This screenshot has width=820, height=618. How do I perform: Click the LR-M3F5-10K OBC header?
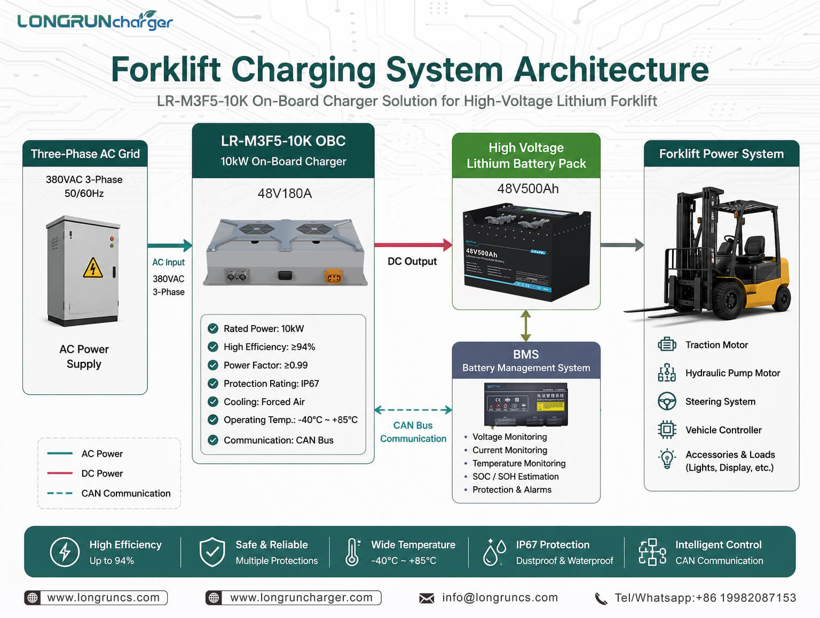[283, 150]
